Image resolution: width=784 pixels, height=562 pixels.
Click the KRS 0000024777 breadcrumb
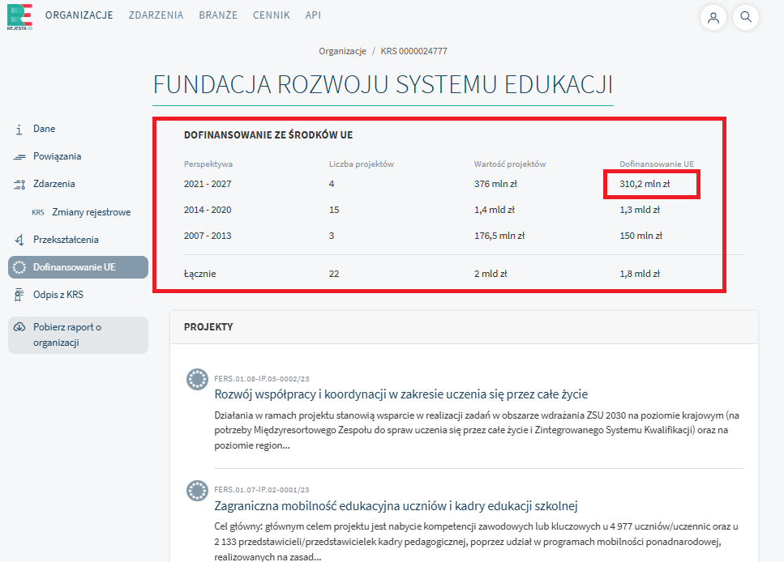pyautogui.click(x=414, y=51)
